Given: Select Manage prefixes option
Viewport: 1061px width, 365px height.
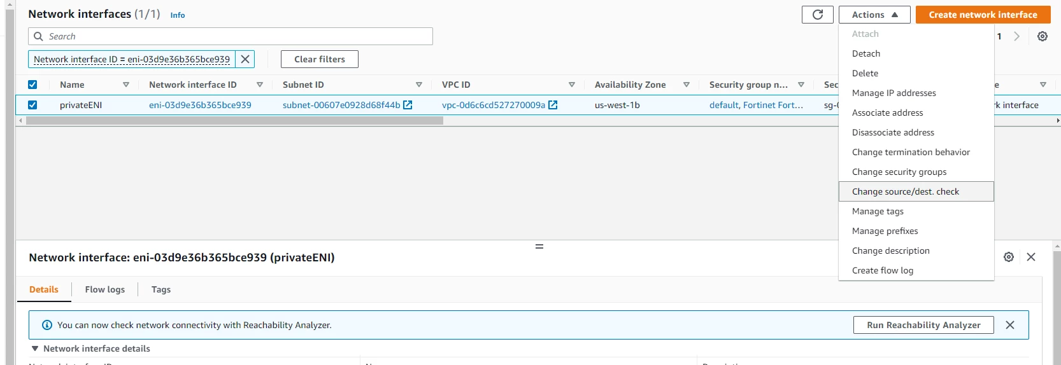Looking at the screenshot, I should 916,231.
